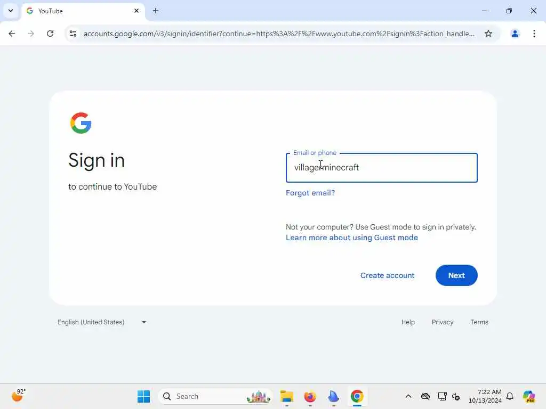This screenshot has width=546, height=409.
Task: Open Chrome three-dot menu
Action: (534, 34)
